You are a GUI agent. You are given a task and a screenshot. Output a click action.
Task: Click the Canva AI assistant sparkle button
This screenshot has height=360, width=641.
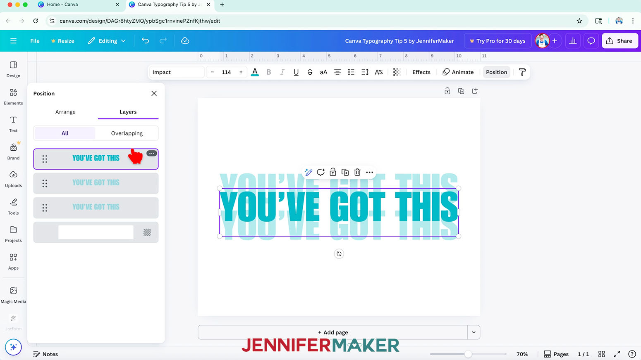(x=13, y=347)
